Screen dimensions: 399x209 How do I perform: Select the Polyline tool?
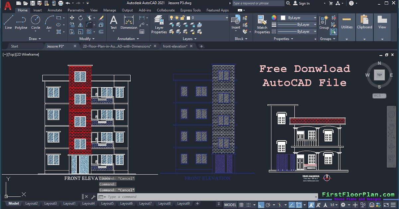point(21,22)
